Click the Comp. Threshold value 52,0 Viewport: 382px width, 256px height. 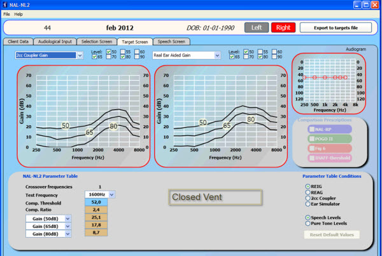point(96,202)
